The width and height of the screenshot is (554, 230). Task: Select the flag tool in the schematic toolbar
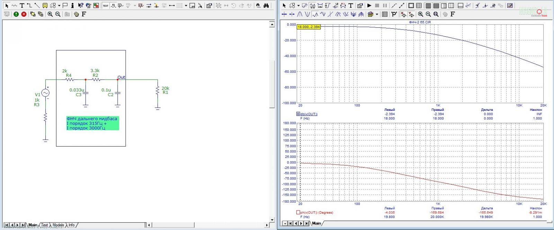point(65,6)
